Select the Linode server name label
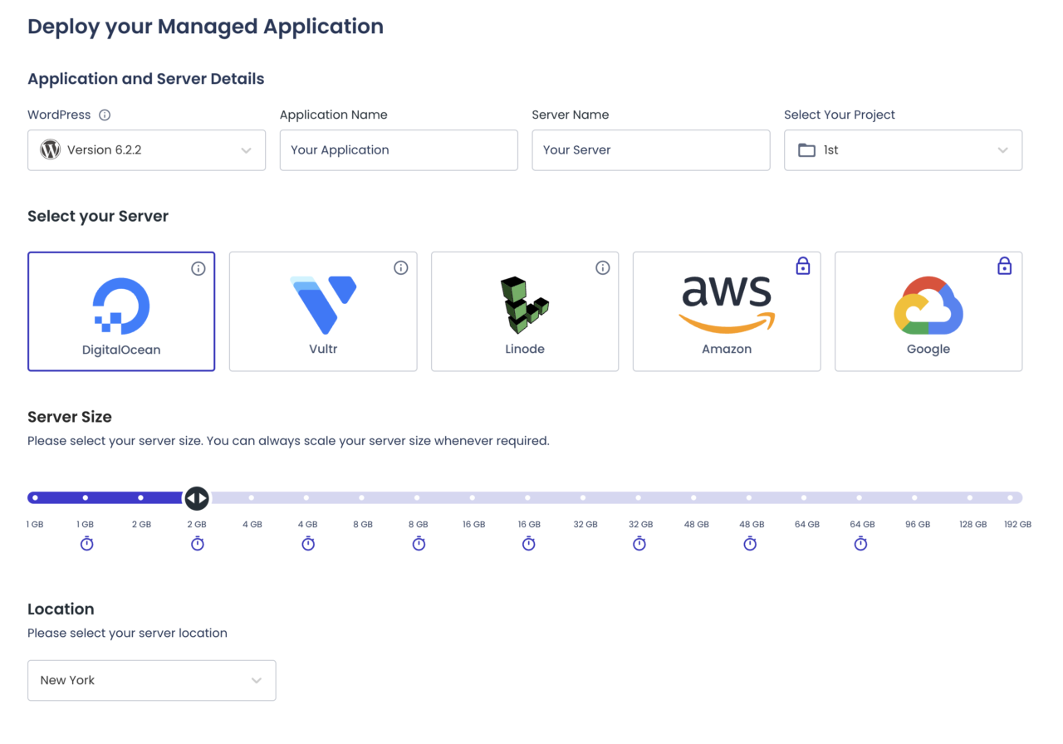 (525, 349)
